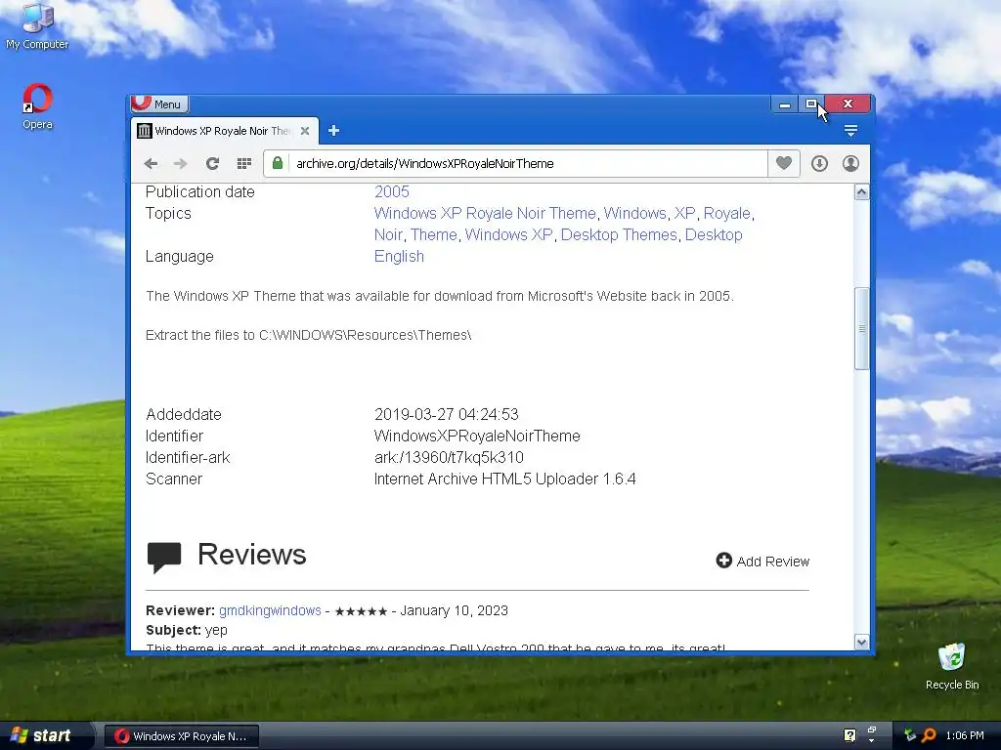The image size is (1001, 750).
Task: Click the language bar tray icon
Action: coord(871,734)
